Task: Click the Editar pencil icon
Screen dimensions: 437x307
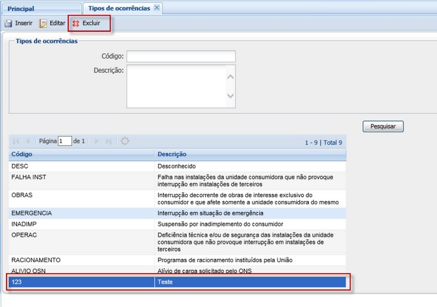Action: click(x=44, y=23)
